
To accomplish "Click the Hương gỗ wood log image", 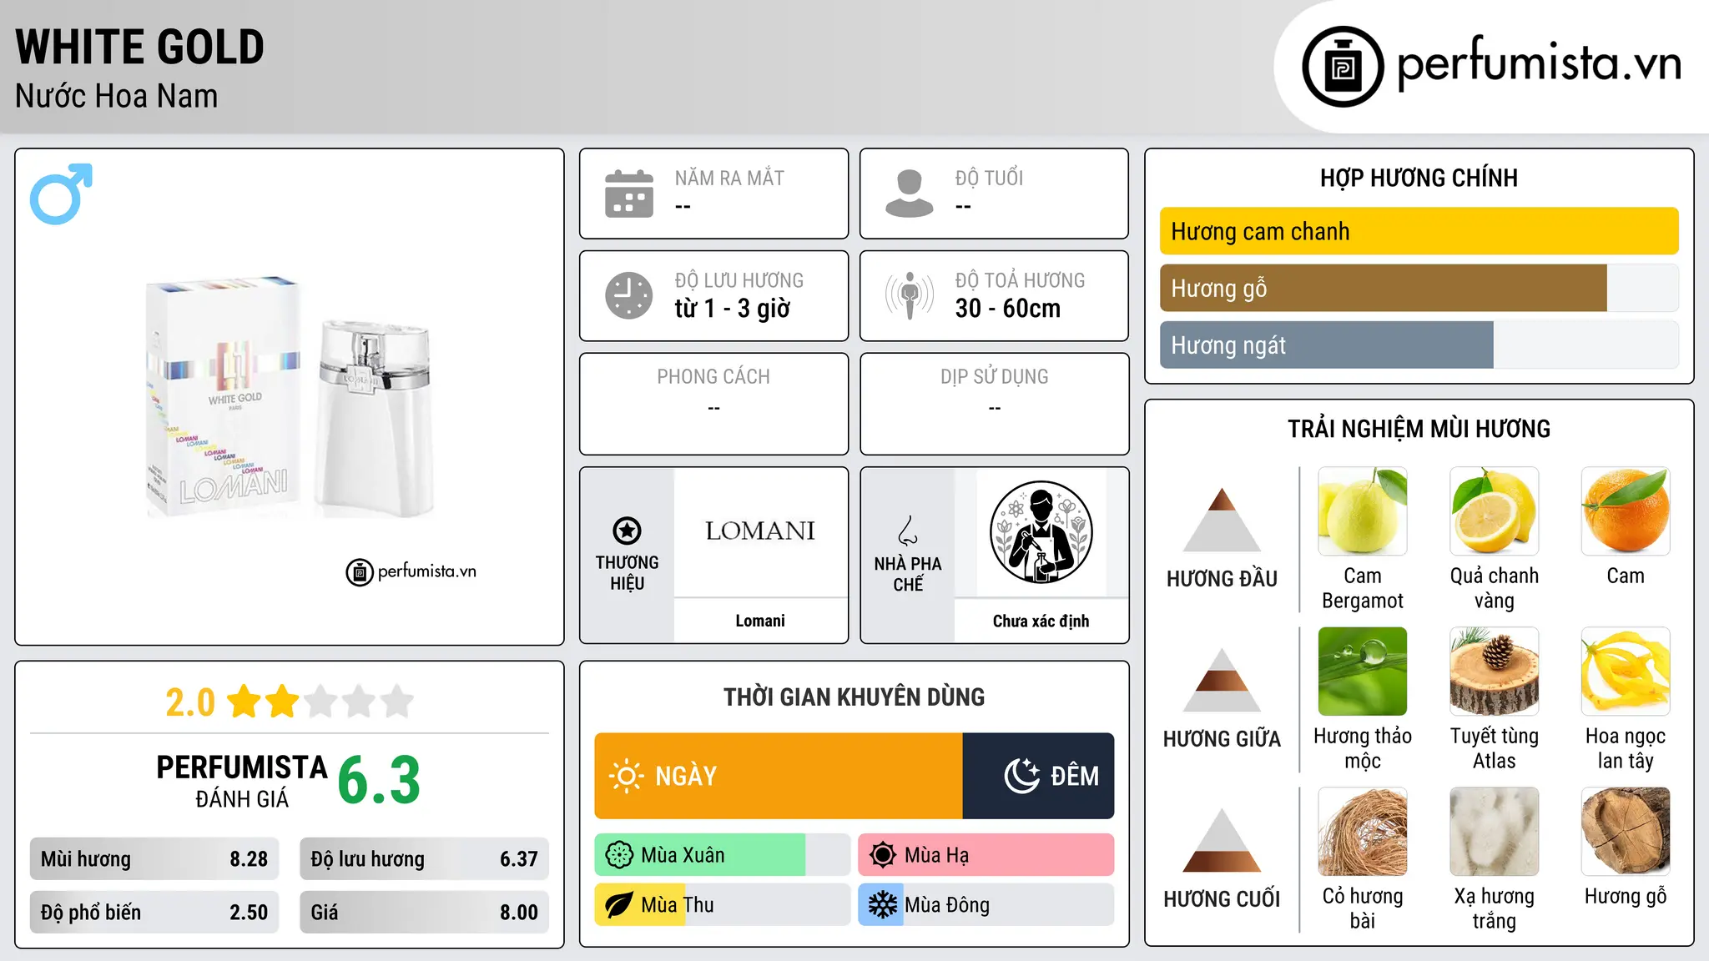I will click(1626, 832).
